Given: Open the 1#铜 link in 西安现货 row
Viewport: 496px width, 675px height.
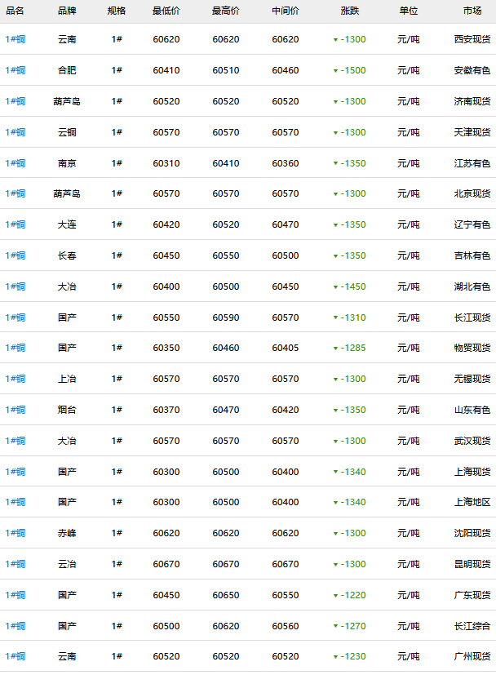Looking at the screenshot, I should pos(15,39).
